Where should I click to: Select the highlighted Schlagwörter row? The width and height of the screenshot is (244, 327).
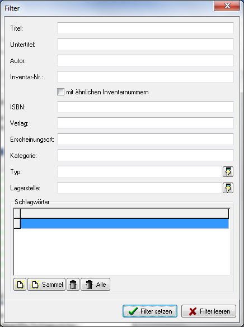124,224
